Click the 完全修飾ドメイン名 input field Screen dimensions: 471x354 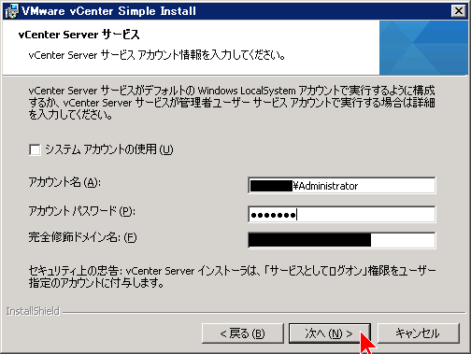click(342, 240)
